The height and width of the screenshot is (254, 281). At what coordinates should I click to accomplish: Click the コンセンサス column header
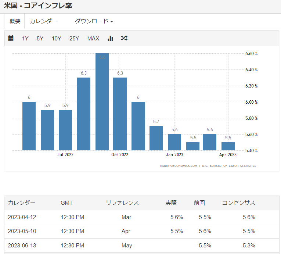[238, 203]
